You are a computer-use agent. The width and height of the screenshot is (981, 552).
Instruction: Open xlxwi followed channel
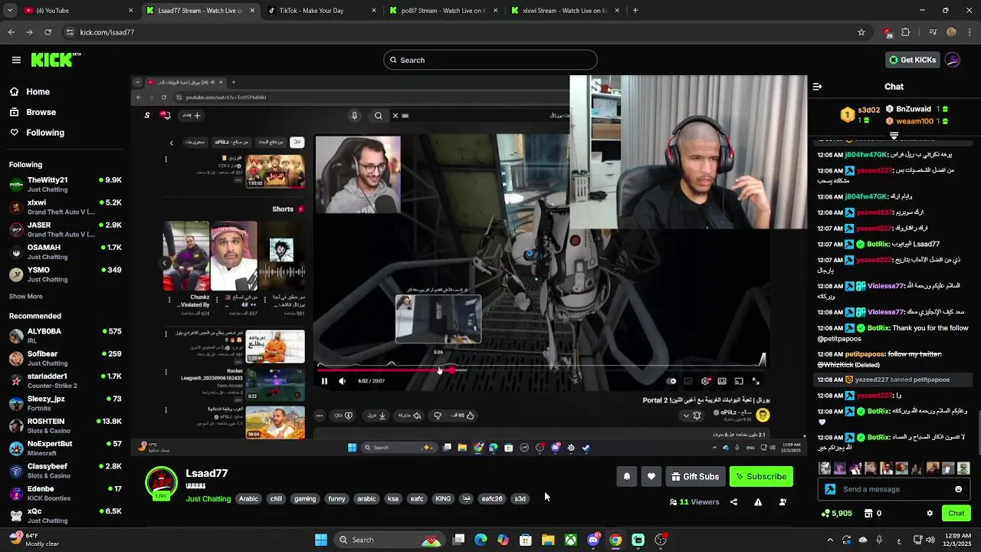(x=65, y=207)
